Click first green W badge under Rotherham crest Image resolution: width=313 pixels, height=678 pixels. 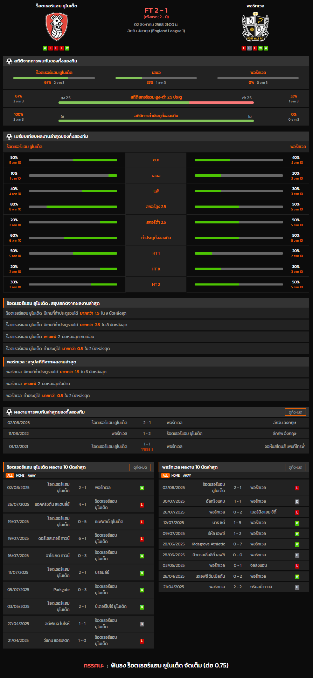45,48
